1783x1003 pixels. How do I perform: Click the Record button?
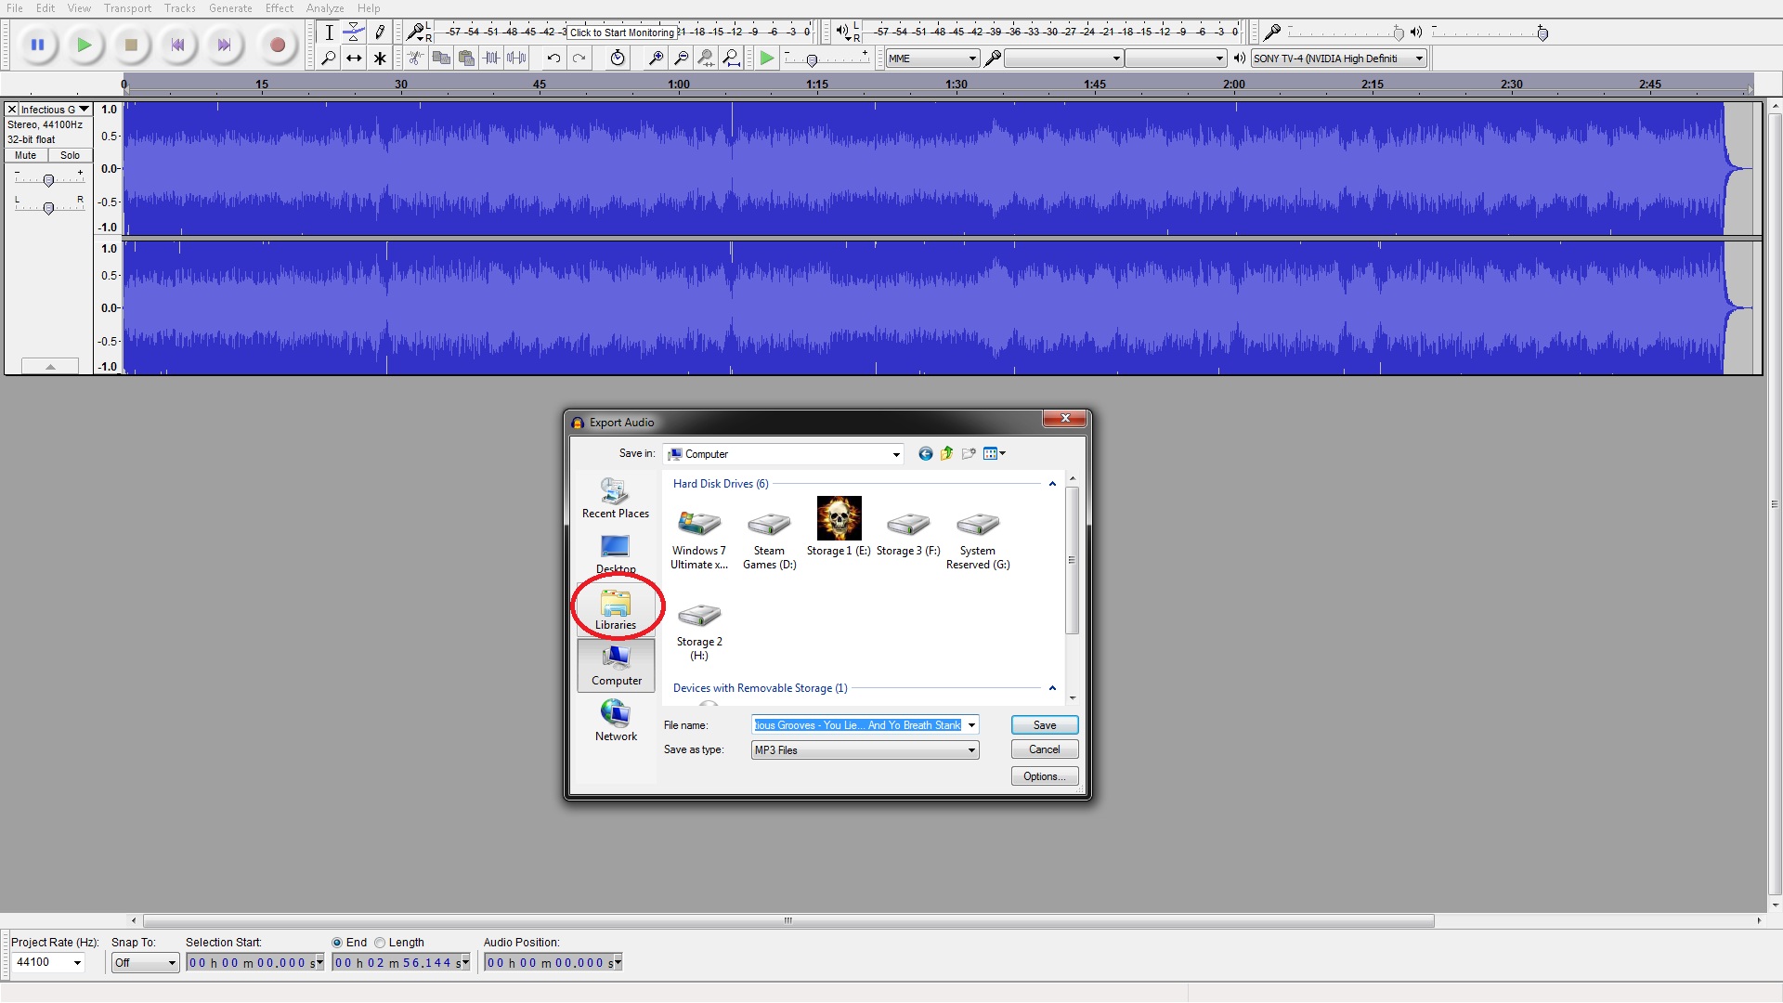click(x=276, y=45)
